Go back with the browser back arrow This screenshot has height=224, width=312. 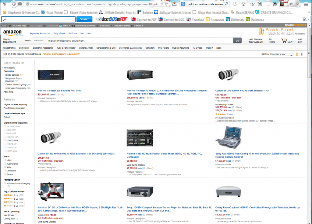[x=13, y=4]
